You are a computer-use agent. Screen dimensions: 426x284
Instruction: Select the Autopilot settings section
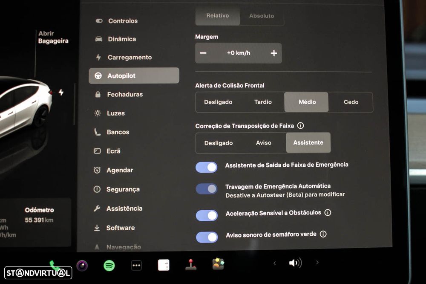(x=134, y=75)
